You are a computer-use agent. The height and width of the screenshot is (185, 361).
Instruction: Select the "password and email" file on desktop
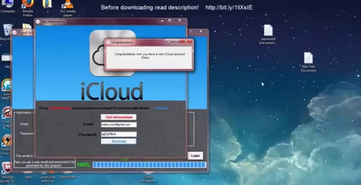pos(268,34)
